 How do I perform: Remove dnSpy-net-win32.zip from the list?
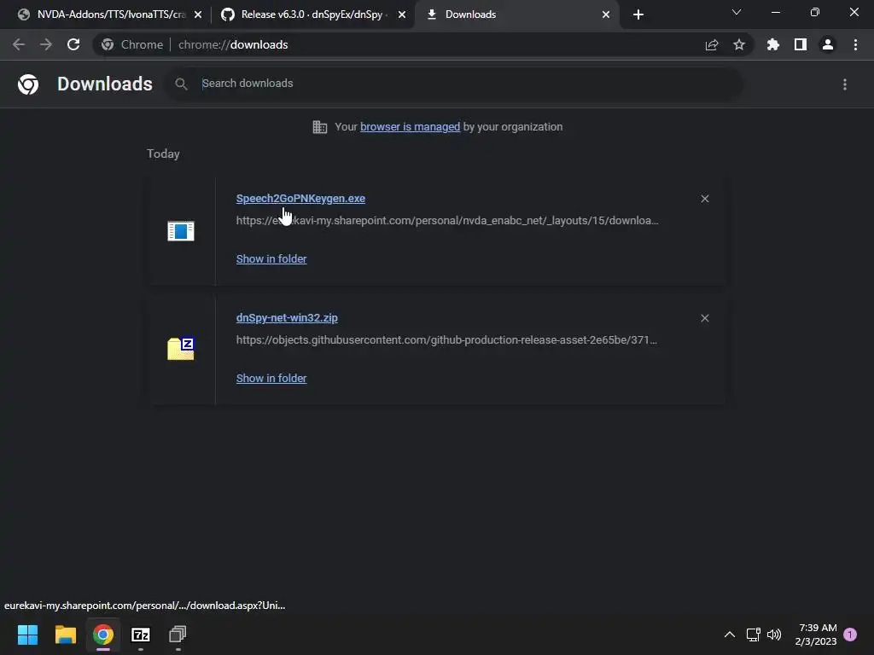coord(705,318)
